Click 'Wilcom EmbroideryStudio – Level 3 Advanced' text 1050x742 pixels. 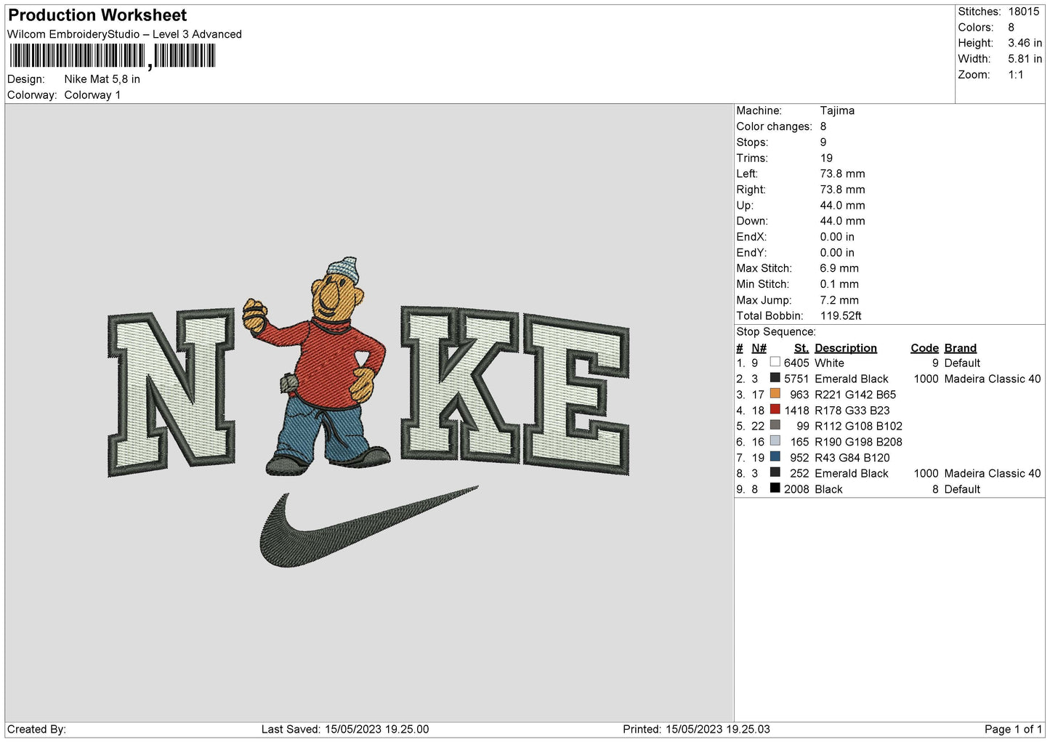[124, 34]
